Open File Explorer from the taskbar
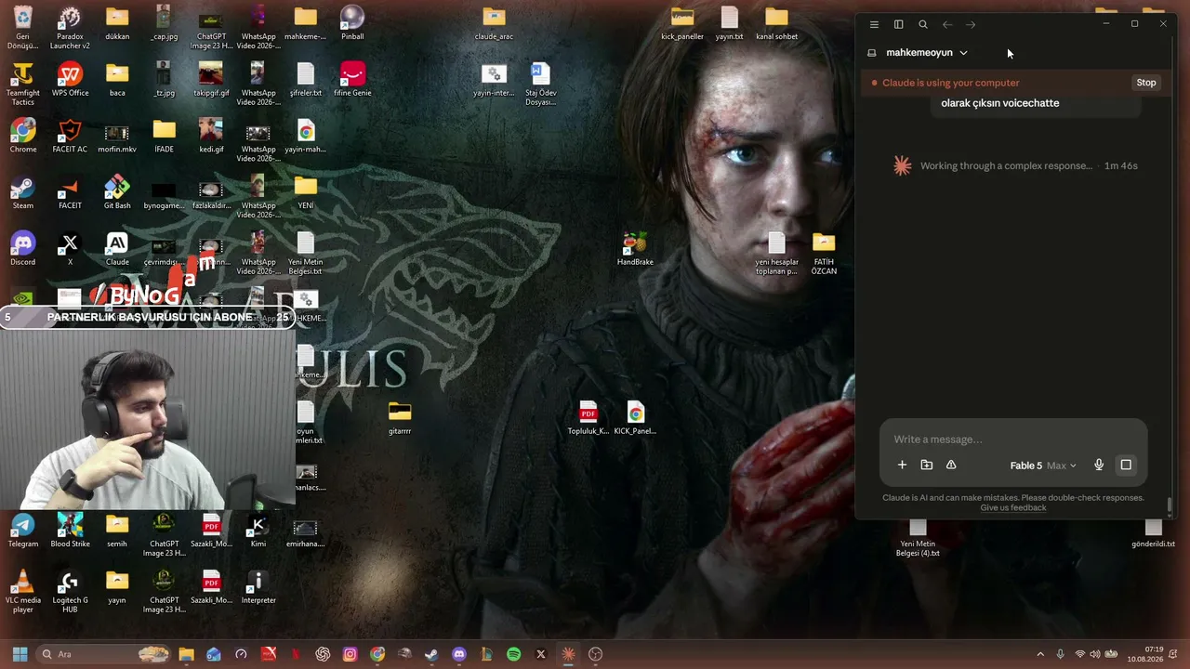Viewport: 1190px width, 669px height. 186,654
